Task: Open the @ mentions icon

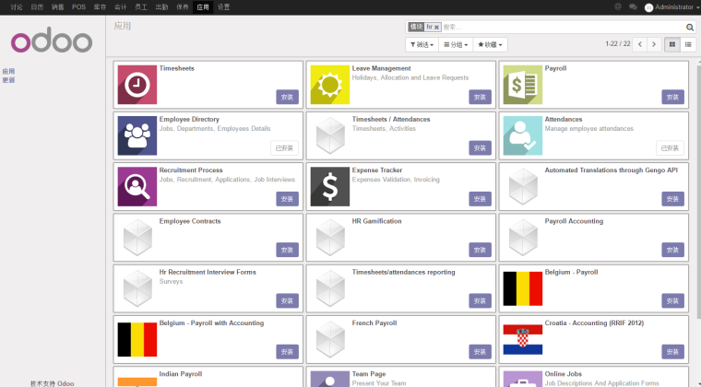Action: [x=618, y=6]
